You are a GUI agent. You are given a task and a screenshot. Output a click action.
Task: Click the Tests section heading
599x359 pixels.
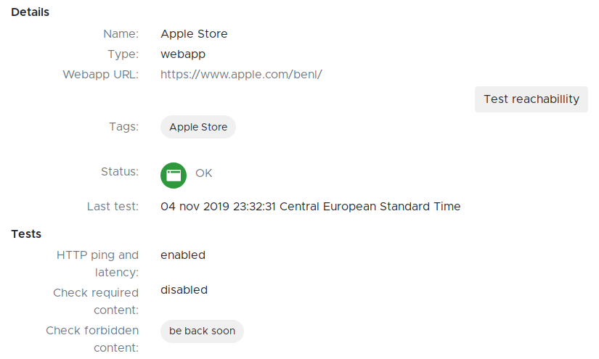click(x=26, y=234)
